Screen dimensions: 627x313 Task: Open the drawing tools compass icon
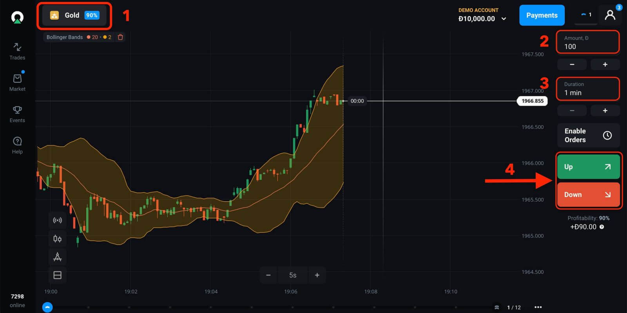(57, 257)
